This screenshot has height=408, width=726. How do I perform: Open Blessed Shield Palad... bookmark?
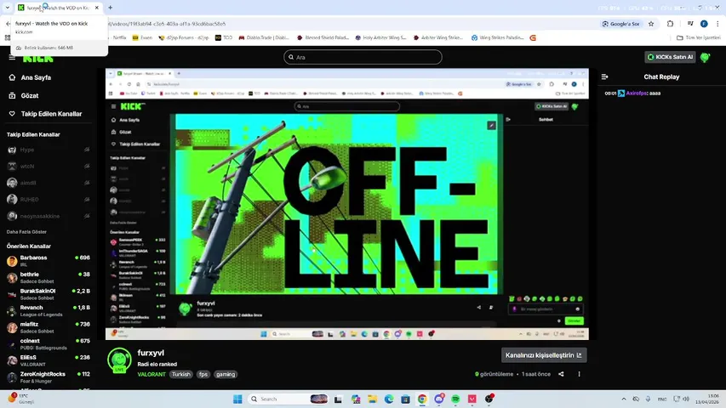coord(323,38)
